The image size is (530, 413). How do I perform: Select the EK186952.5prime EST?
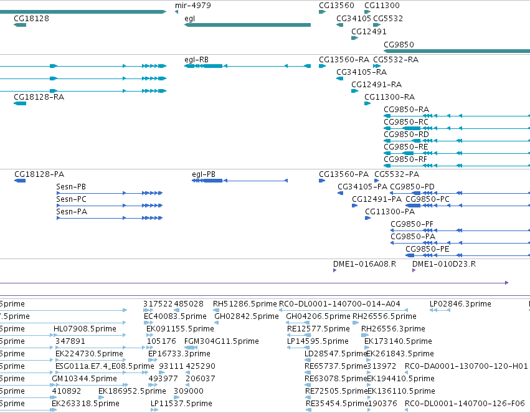(101, 397)
